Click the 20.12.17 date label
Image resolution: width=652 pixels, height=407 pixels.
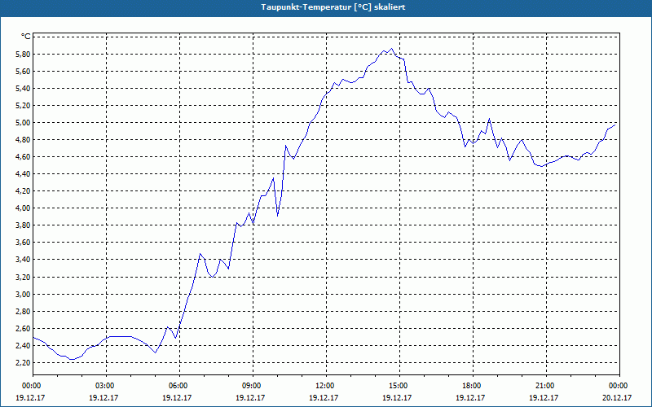pyautogui.click(x=617, y=397)
